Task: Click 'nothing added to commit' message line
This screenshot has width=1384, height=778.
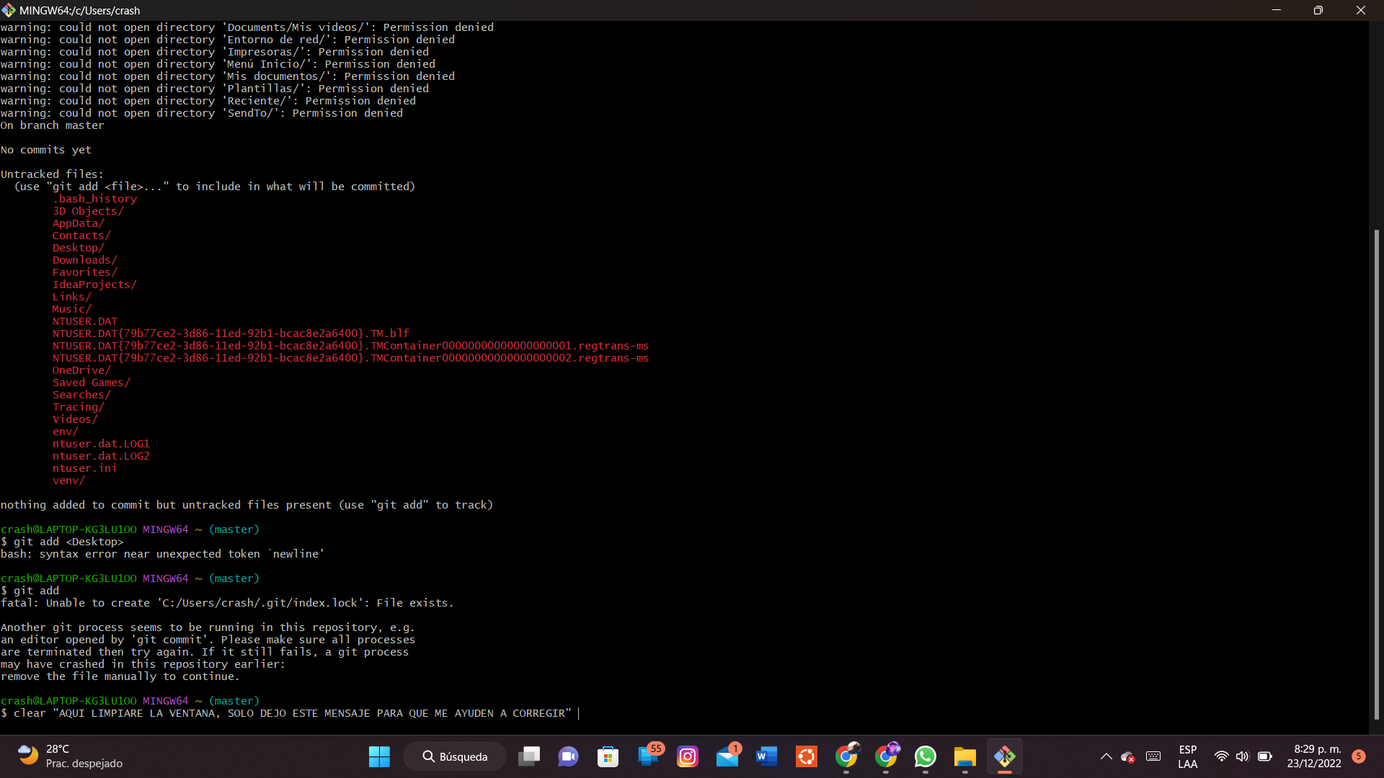Action: [247, 505]
